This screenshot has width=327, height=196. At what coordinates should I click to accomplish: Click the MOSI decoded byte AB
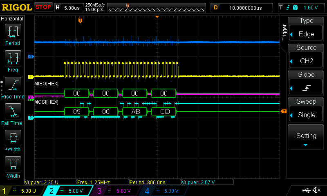tap(135, 111)
